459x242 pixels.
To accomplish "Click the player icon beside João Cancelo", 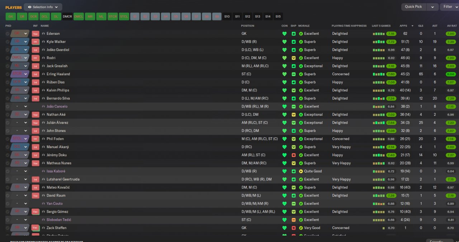I will (x=43, y=106).
